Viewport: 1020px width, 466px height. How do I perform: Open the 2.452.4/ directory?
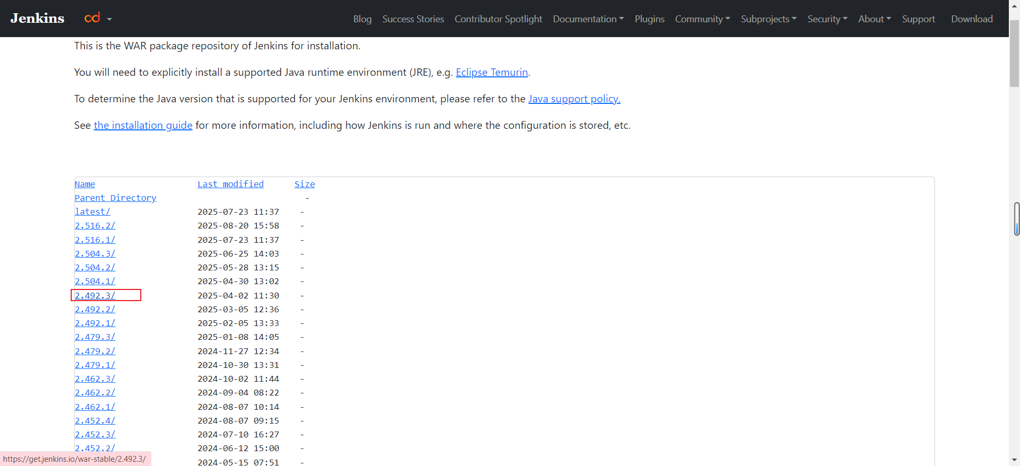coord(95,420)
